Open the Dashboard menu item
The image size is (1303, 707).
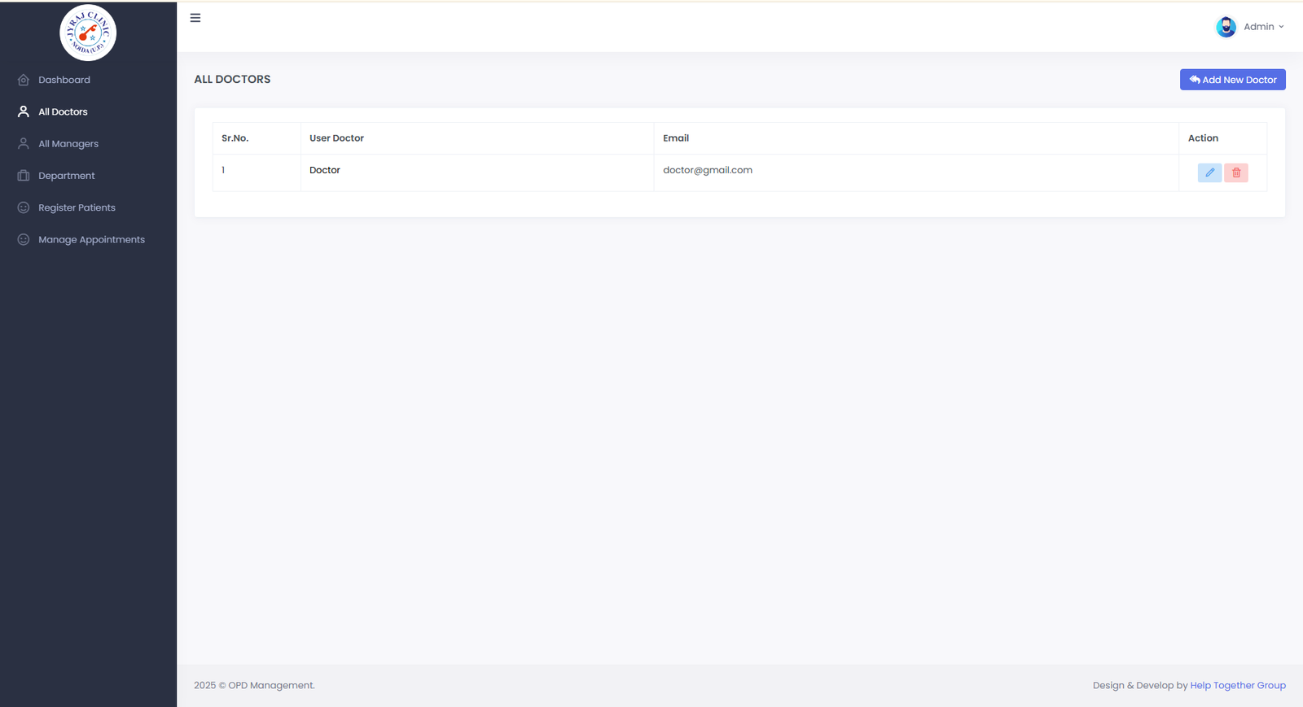click(88, 80)
